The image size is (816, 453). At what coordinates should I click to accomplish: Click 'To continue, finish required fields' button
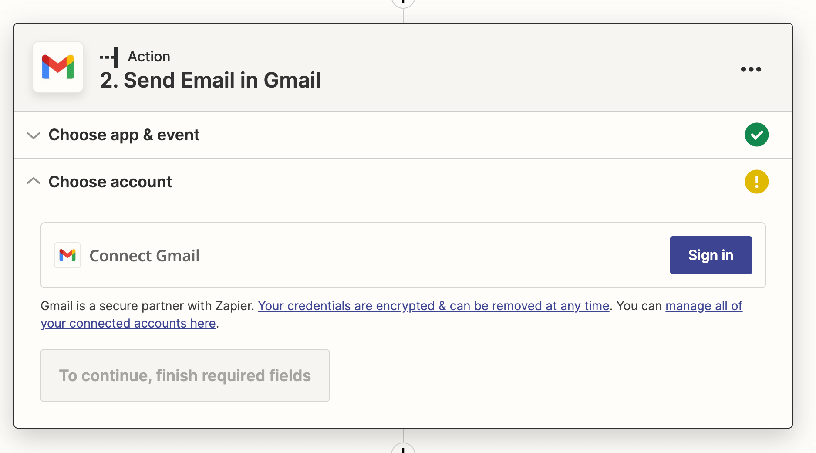pyautogui.click(x=185, y=375)
